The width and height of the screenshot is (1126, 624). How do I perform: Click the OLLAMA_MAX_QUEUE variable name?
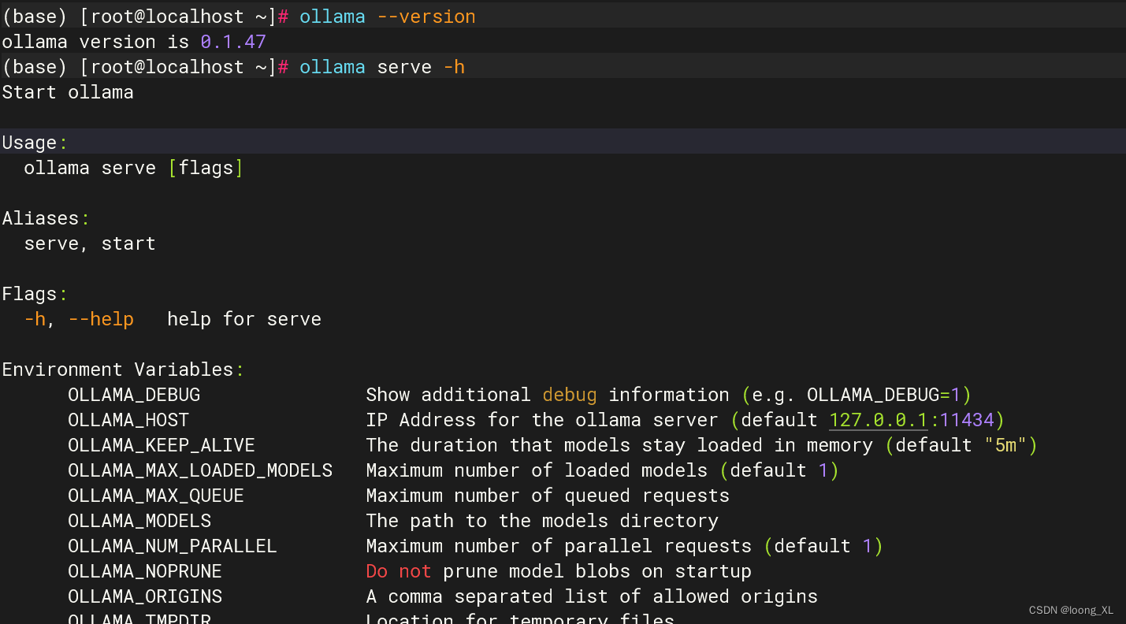pos(156,496)
